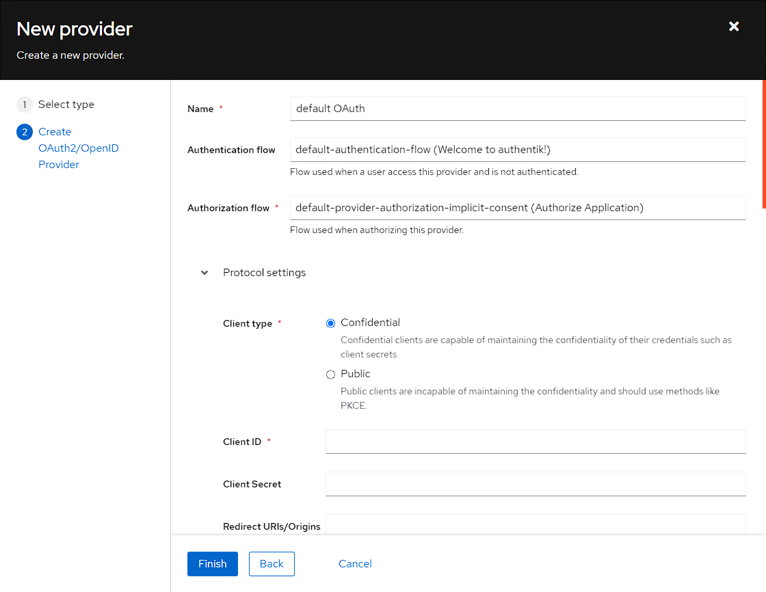Screen dimensions: 766x592
Task: Select the Confidential client type
Action: pyautogui.click(x=331, y=323)
